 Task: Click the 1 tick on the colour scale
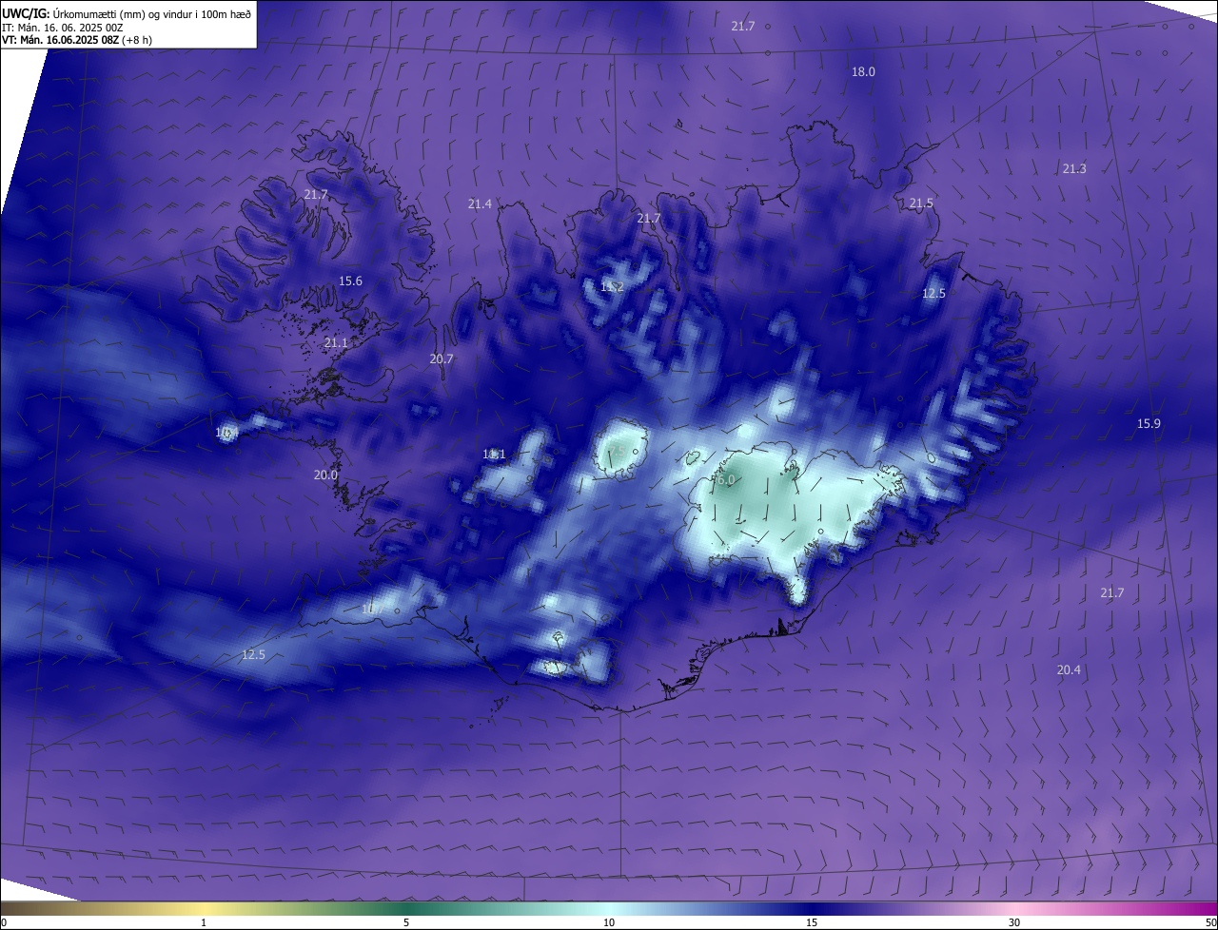204,922
